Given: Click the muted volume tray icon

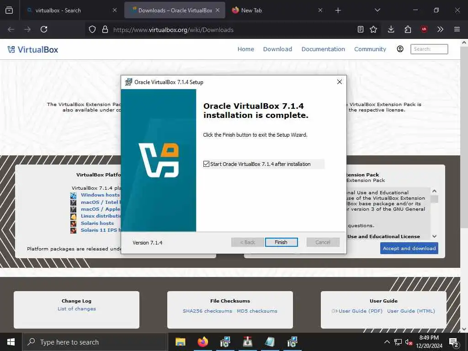Looking at the screenshot, I should pos(409,342).
